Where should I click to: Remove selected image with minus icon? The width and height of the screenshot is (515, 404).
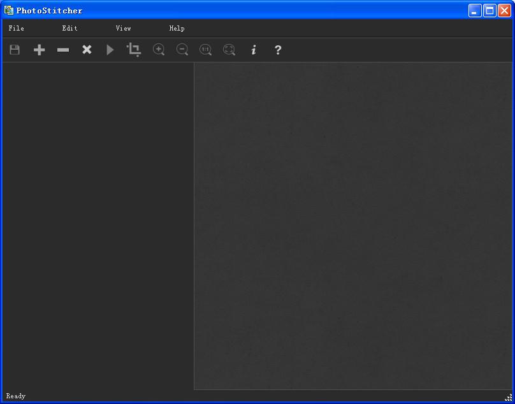coord(62,50)
